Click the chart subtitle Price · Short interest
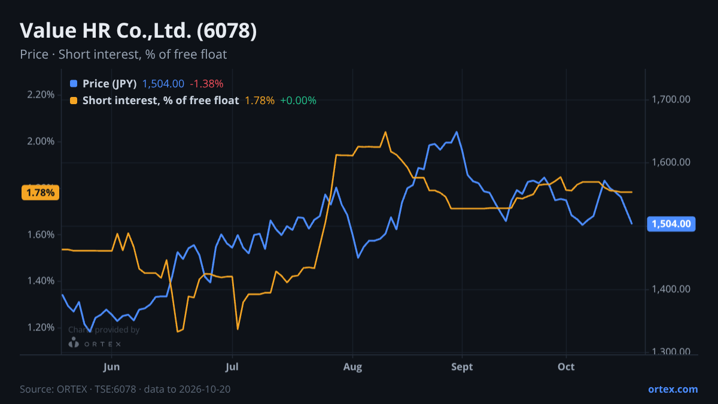The image size is (718, 404). (123, 54)
